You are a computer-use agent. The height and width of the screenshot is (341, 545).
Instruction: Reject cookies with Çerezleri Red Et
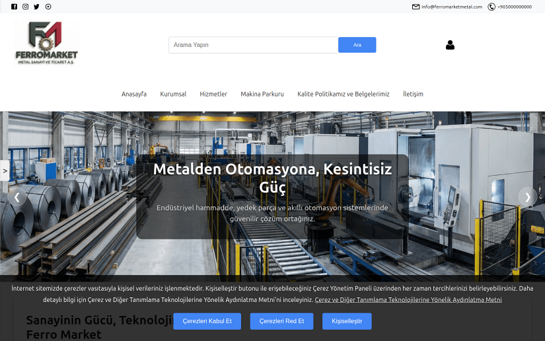pos(281,321)
